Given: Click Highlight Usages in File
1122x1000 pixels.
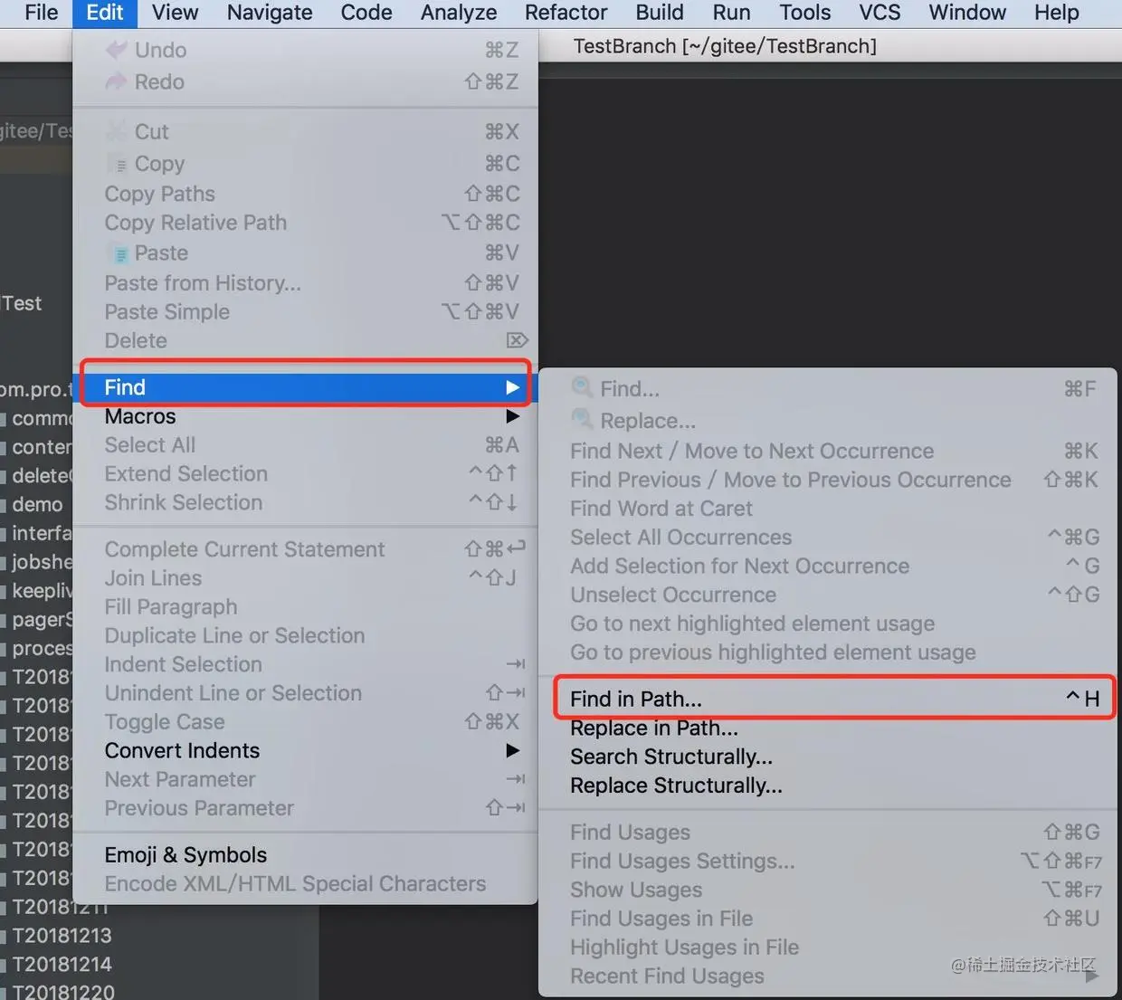Looking at the screenshot, I should click(x=828, y=948).
